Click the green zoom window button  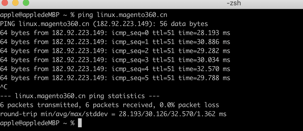26,3
